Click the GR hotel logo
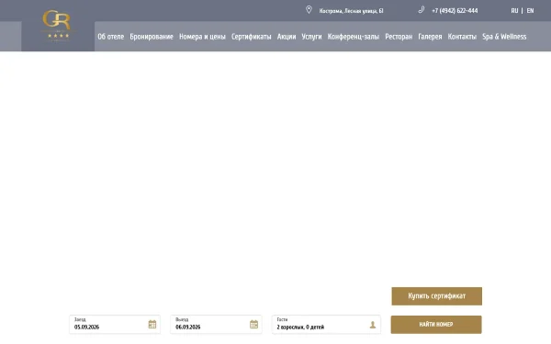 pyautogui.click(x=58, y=26)
